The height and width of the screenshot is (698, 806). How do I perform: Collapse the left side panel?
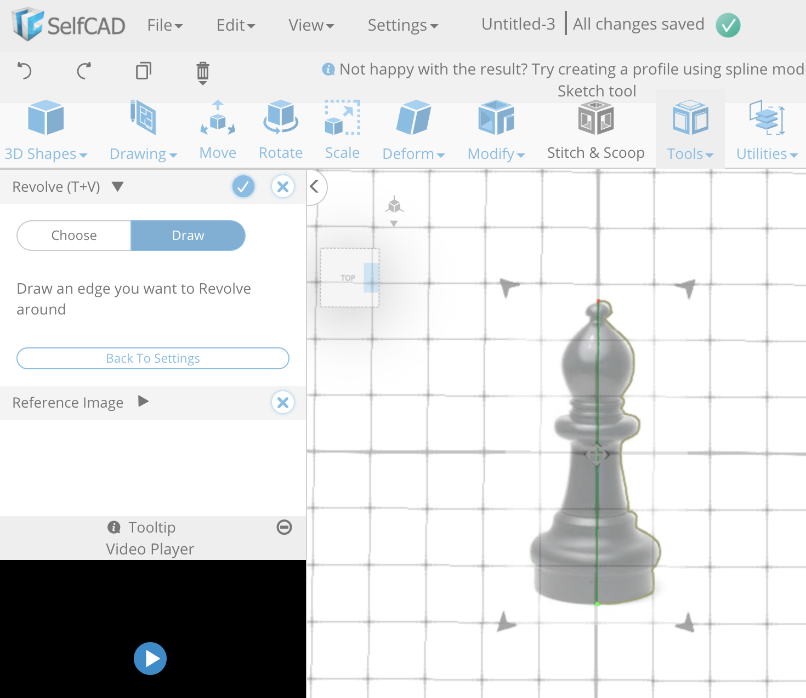click(315, 187)
